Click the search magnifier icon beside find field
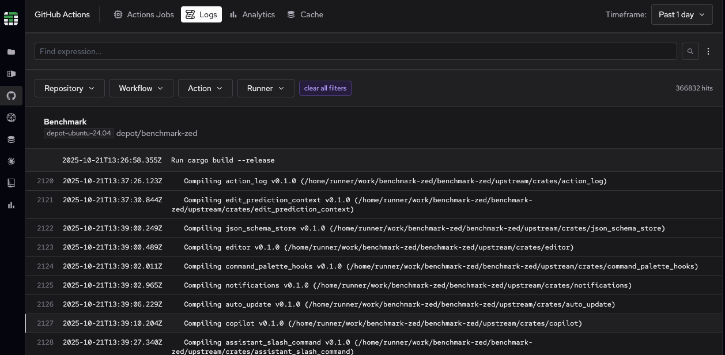The image size is (725, 355). tap(690, 51)
